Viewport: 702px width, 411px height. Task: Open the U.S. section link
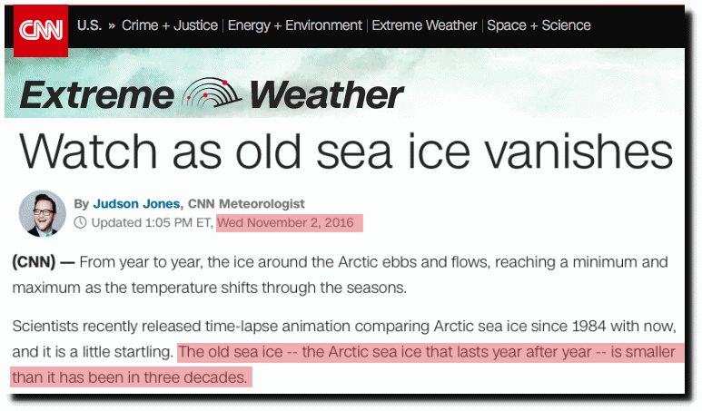pyautogui.click(x=90, y=25)
